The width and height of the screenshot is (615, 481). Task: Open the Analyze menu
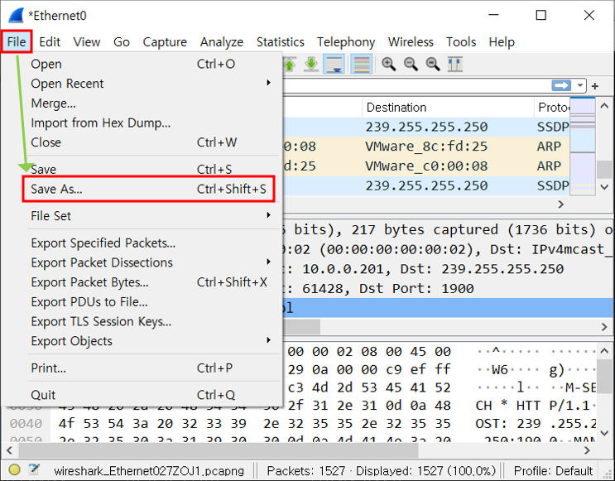coord(222,41)
